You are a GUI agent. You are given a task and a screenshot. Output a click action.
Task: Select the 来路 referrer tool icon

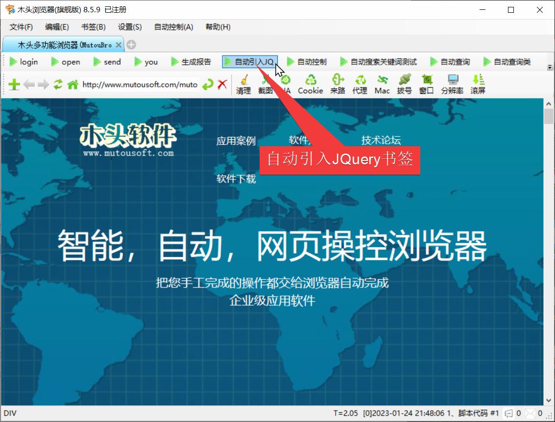[337, 83]
